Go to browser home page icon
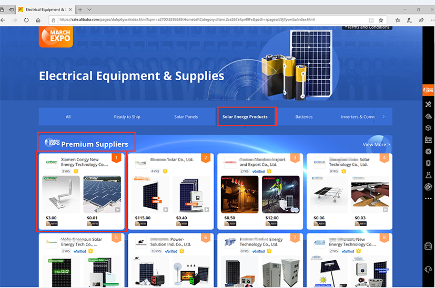Viewport: 435px width, 288px height. tap(38, 20)
